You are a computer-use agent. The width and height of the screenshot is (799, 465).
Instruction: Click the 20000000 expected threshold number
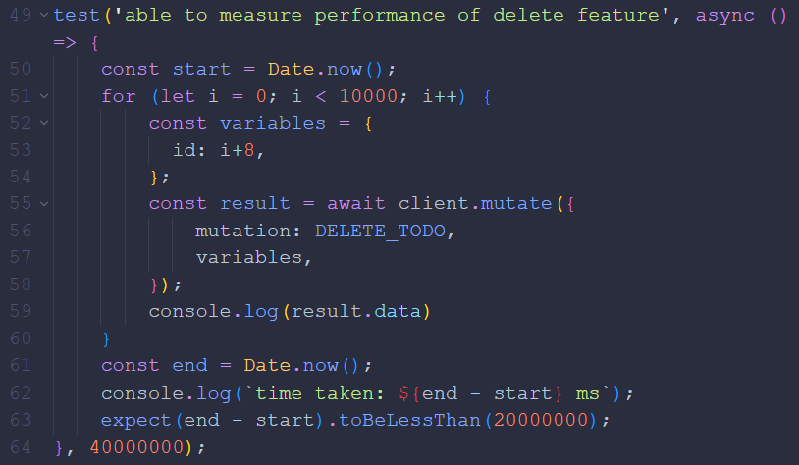click(541, 420)
